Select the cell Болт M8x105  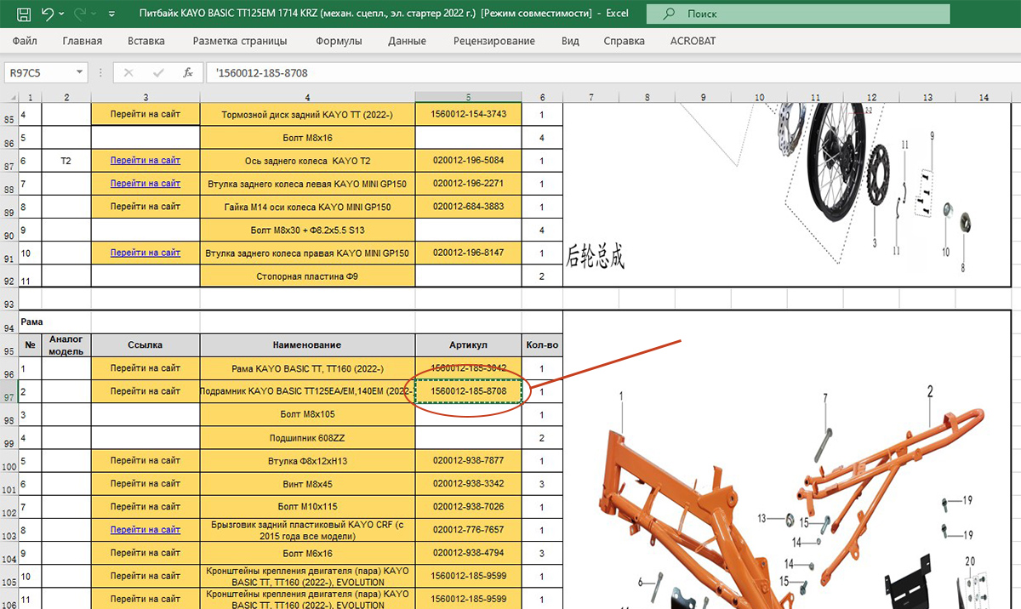tap(307, 414)
